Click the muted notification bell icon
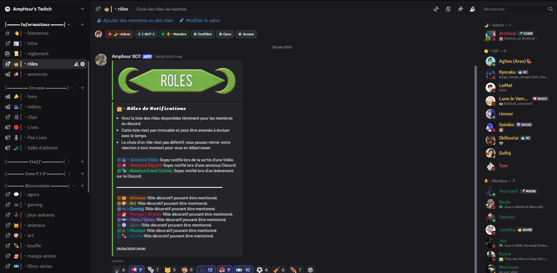This screenshot has height=273, width=557. point(448,9)
